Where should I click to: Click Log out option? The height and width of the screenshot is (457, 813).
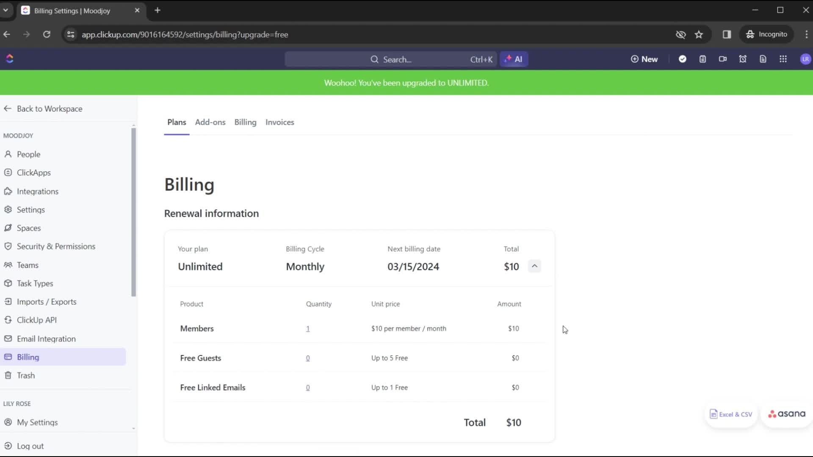(31, 446)
